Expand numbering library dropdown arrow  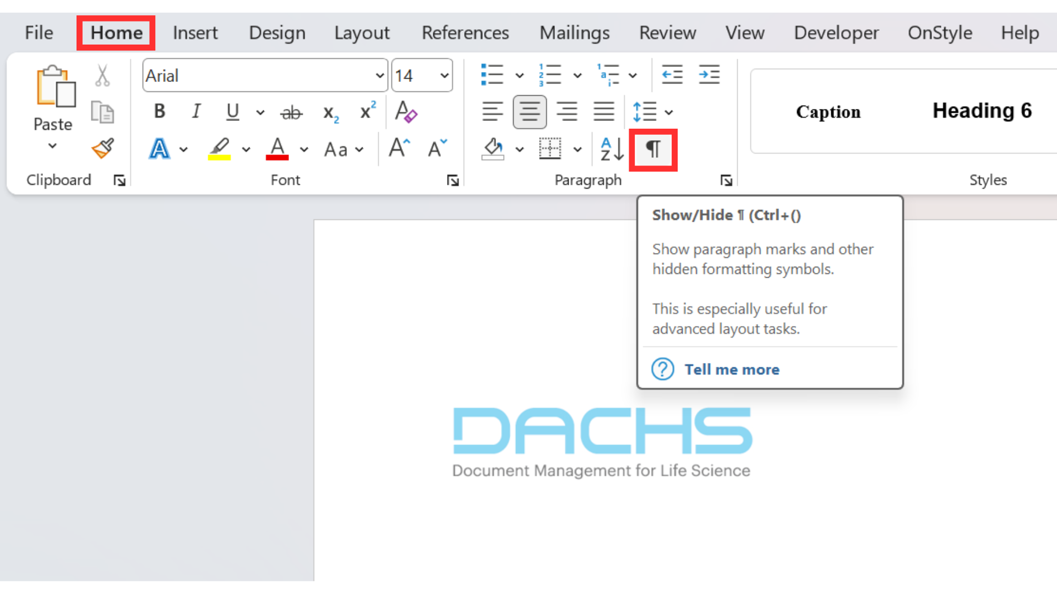point(577,75)
